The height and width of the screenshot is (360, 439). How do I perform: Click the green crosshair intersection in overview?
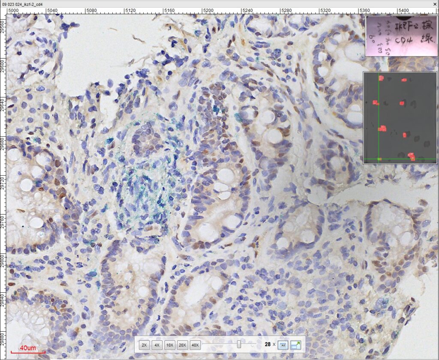(379, 159)
